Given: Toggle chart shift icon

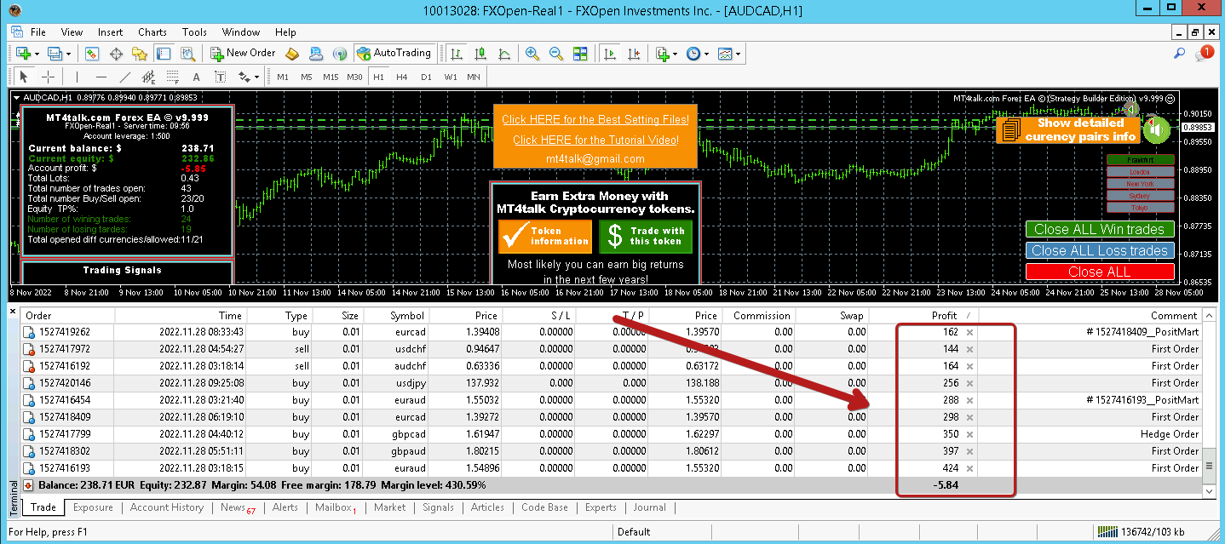Looking at the screenshot, I should 633,54.
